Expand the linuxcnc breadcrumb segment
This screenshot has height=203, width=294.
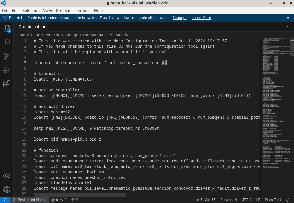coord(52,35)
